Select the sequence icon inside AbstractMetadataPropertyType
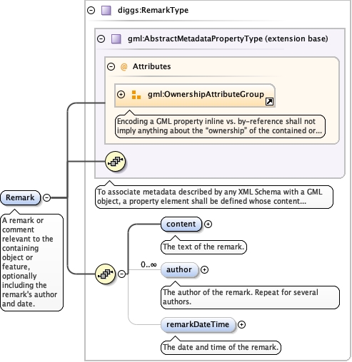Screen dimensions: 352x362 pyautogui.click(x=116, y=162)
